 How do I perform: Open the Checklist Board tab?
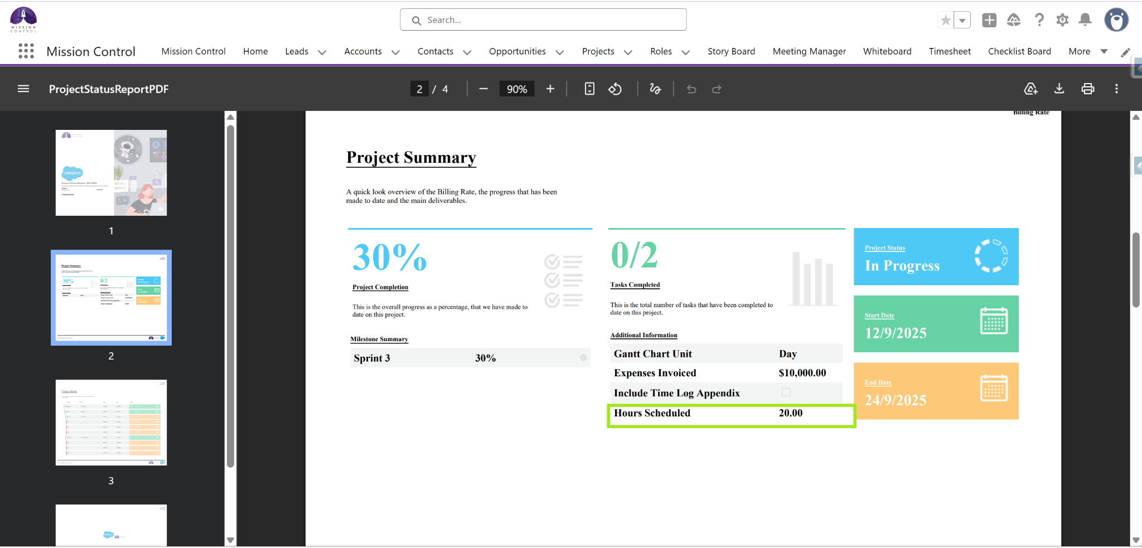tap(1019, 51)
